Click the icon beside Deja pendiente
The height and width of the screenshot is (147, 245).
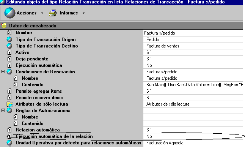[9, 59]
